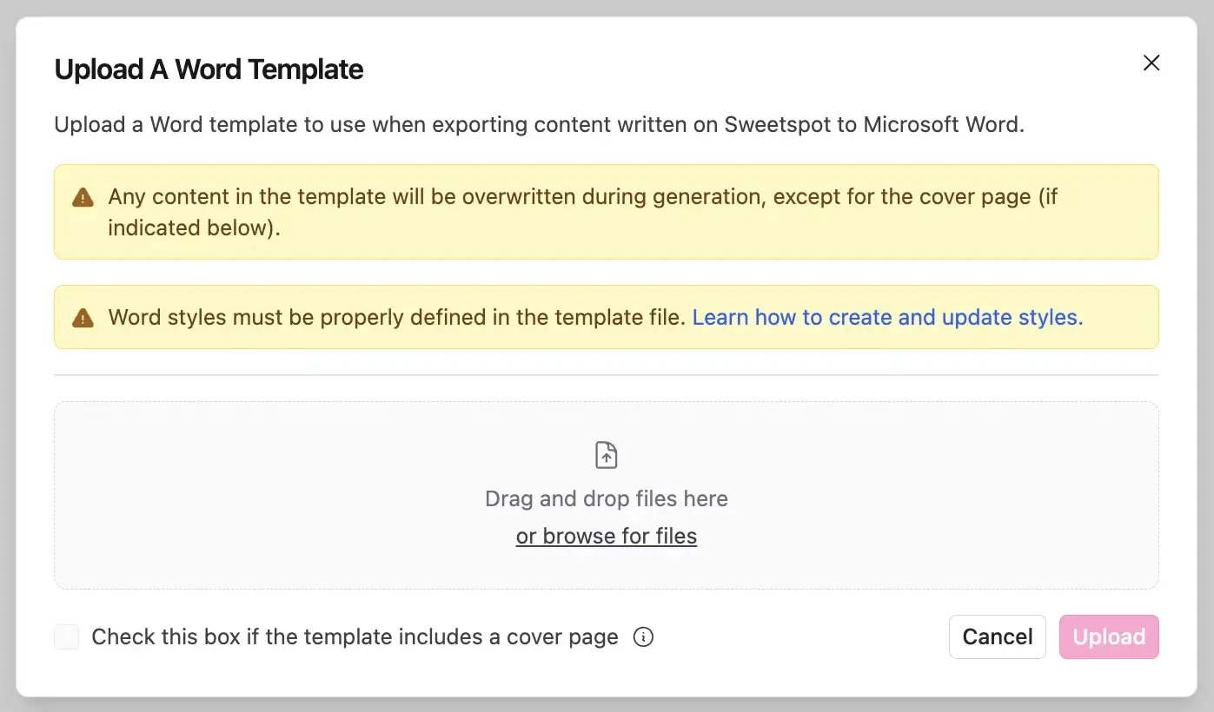Click the circled i next to cover page checkbox
1214x712 pixels.
point(643,636)
